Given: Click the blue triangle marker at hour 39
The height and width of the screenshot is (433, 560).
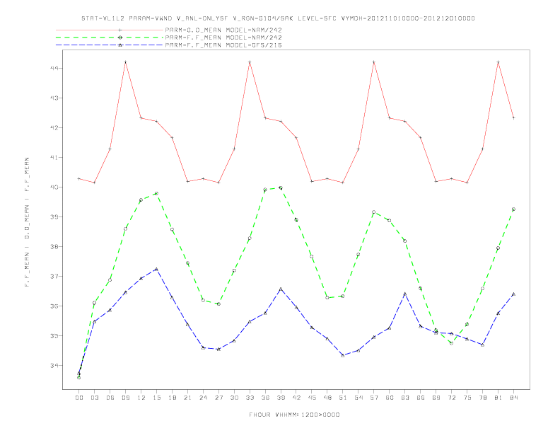Looking at the screenshot, I should click(281, 289).
